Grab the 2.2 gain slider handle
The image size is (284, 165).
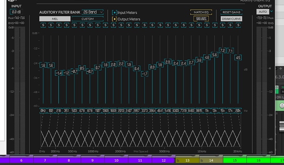121,64
